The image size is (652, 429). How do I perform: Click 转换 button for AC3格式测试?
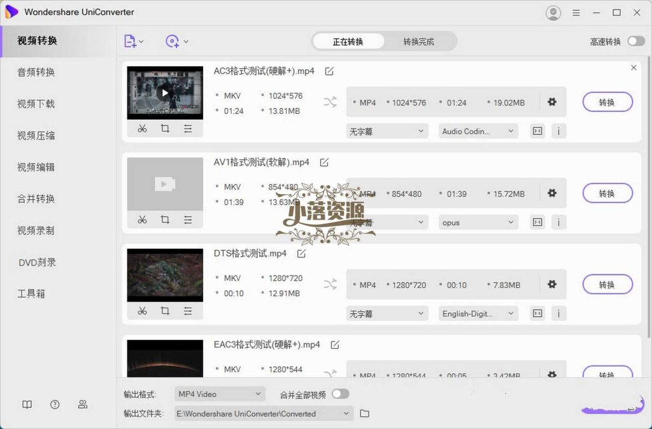click(x=607, y=102)
